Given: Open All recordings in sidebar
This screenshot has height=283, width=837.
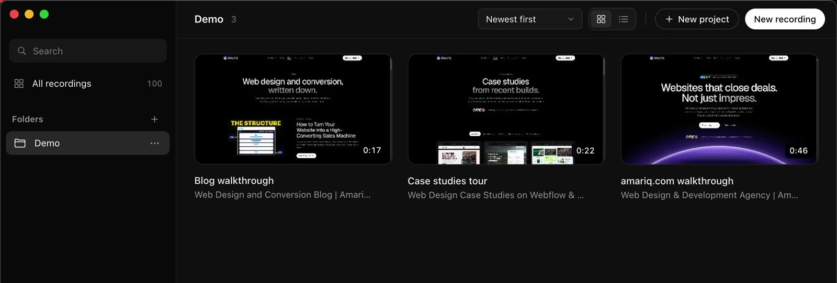Looking at the screenshot, I should click(88, 84).
